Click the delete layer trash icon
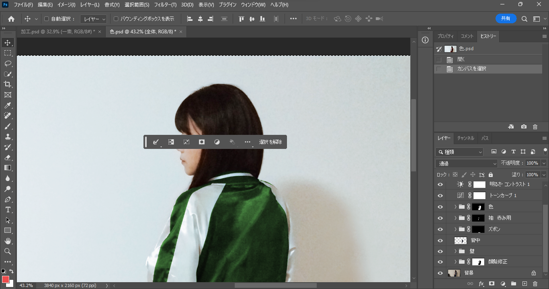The height and width of the screenshot is (289, 549). [x=535, y=284]
